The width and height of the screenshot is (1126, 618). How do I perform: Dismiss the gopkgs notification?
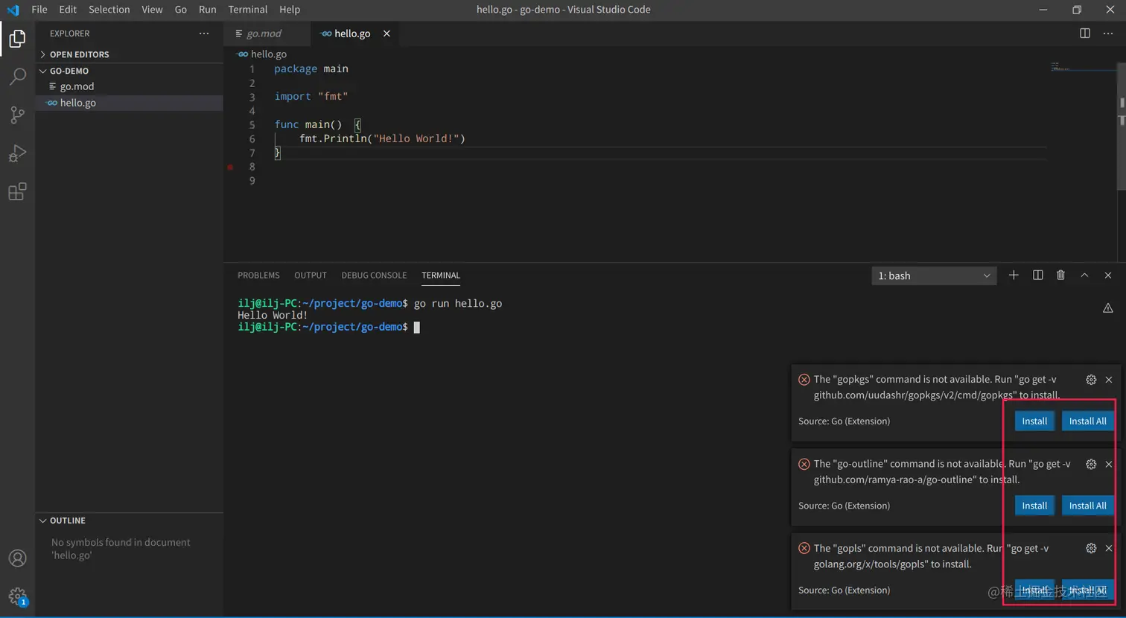click(1109, 380)
